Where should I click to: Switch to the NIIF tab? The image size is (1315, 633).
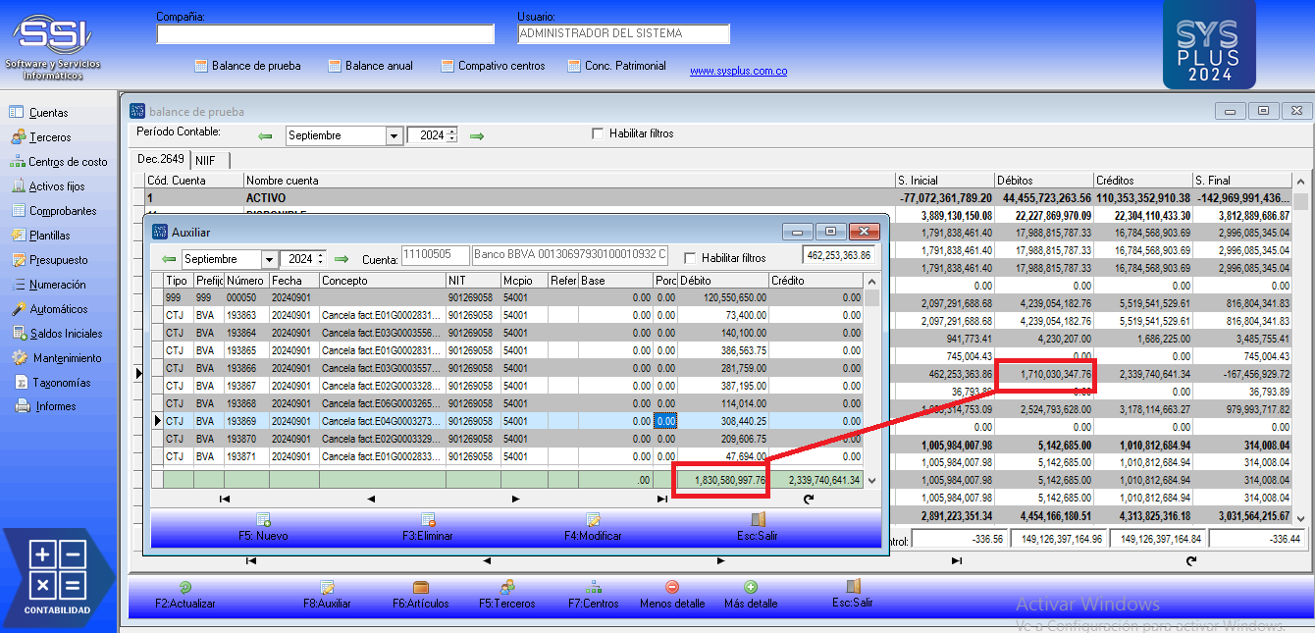point(205,160)
